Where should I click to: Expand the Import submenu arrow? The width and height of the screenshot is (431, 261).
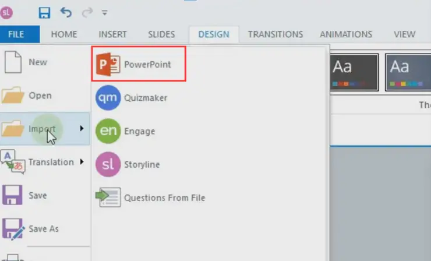coord(82,128)
